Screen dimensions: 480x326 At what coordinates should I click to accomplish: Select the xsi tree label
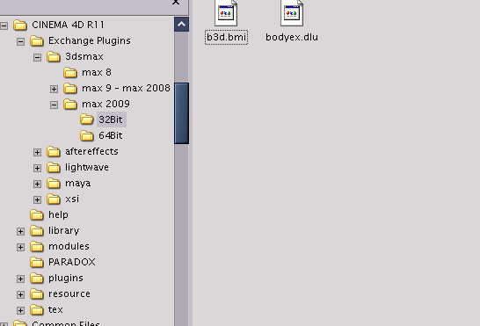pyautogui.click(x=72, y=199)
